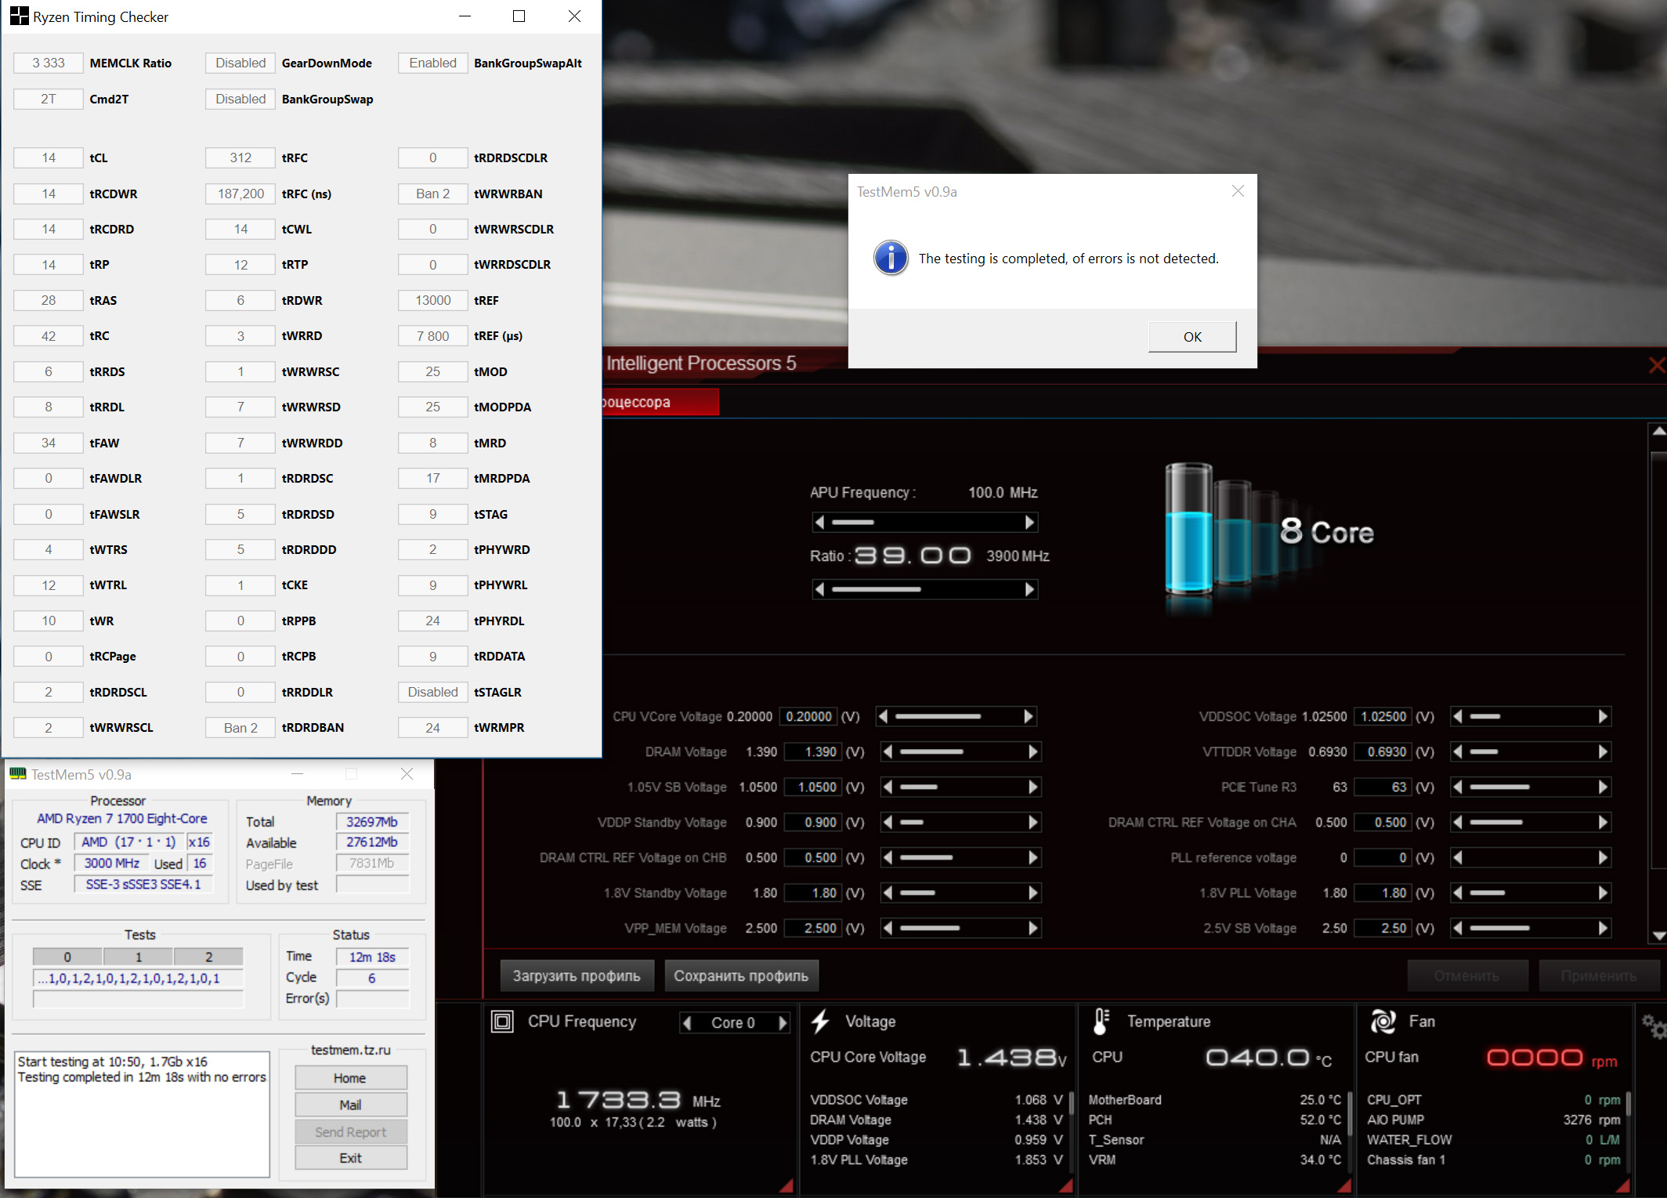Switch to next core with right arrow

point(782,1022)
